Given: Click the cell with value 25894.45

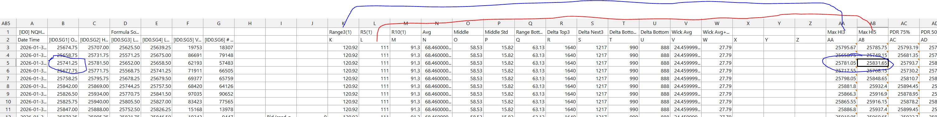Looking at the screenshot, I should pyautogui.click(x=904, y=86).
